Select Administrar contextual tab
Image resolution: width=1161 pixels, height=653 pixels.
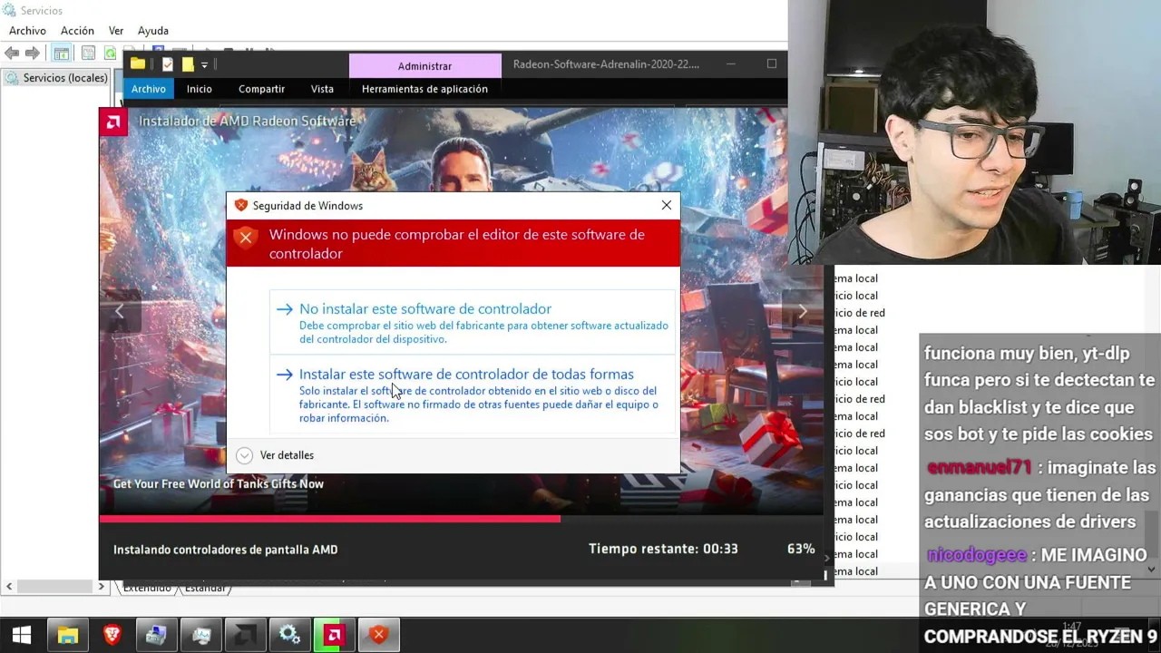coord(424,65)
